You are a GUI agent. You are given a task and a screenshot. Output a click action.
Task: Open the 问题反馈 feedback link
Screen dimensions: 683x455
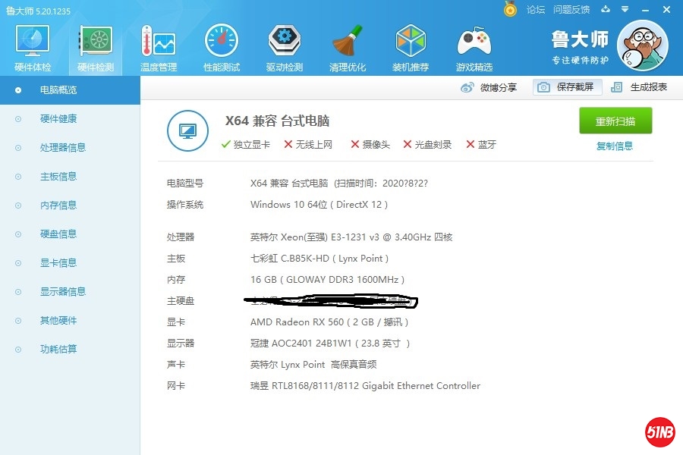[571, 10]
